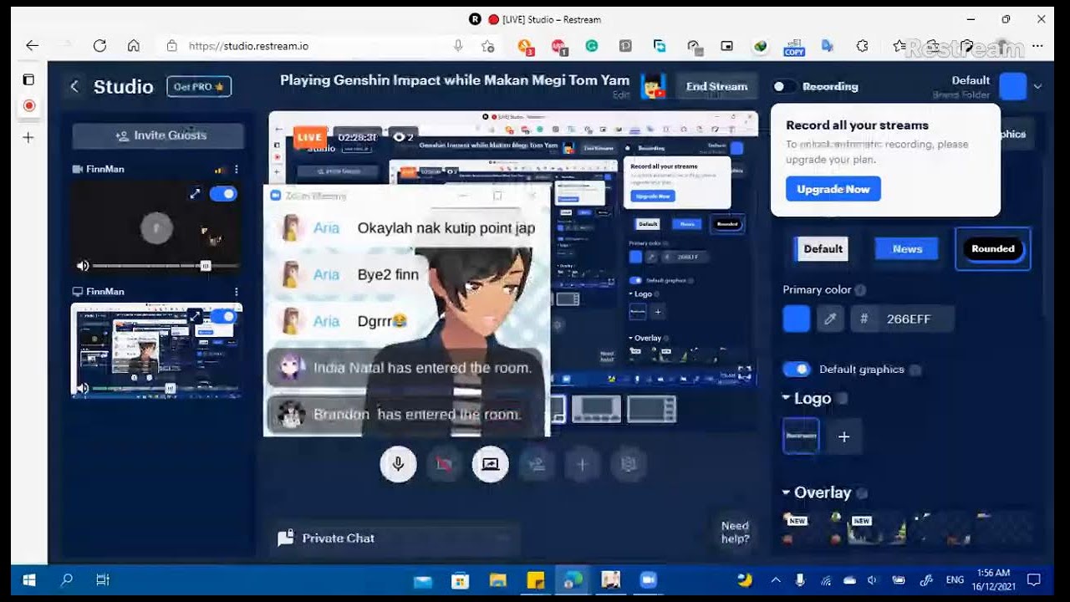Click the hex color field 266EFF

pyautogui.click(x=903, y=319)
